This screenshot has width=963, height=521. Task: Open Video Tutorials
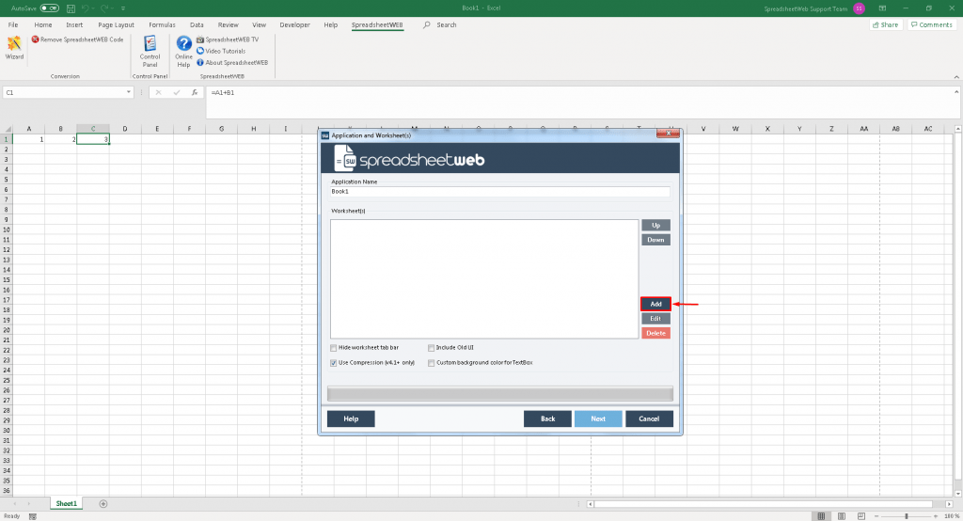[221, 51]
